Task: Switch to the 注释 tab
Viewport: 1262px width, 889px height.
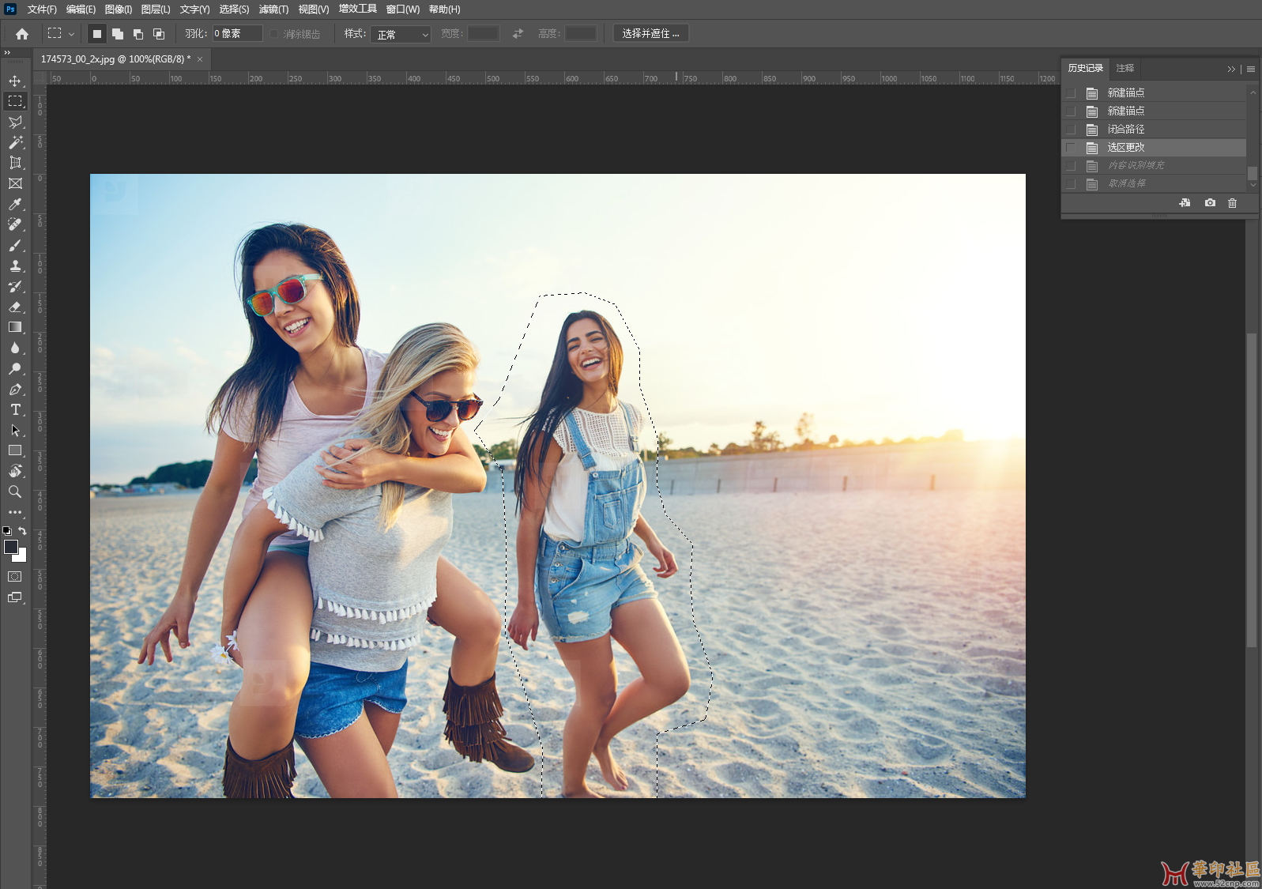Action: click(1125, 68)
